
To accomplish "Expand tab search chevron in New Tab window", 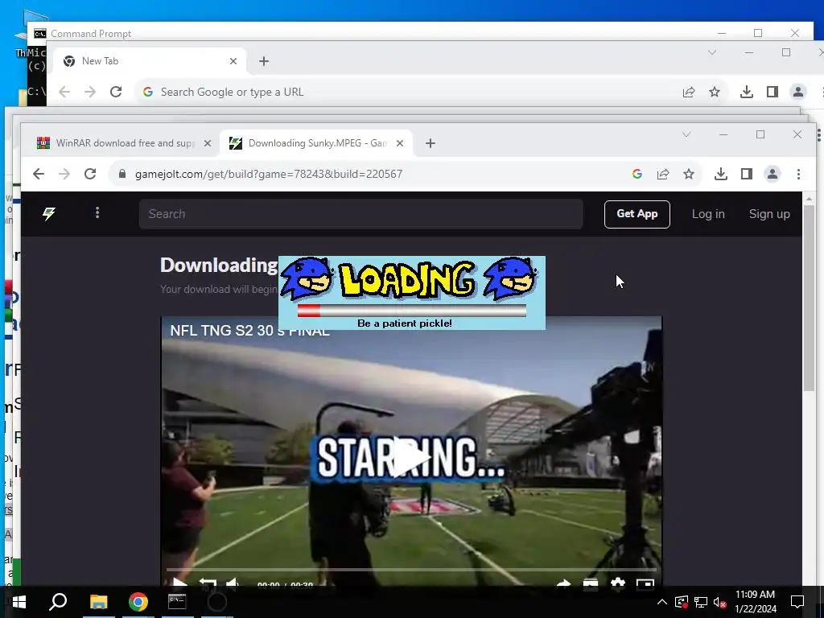I will (712, 52).
